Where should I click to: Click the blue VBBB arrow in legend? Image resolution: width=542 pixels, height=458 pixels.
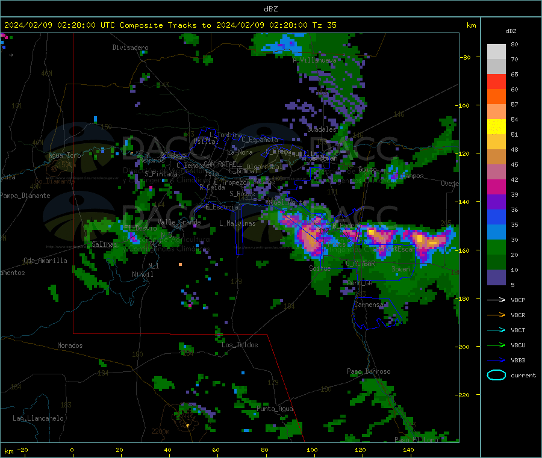pyautogui.click(x=496, y=361)
